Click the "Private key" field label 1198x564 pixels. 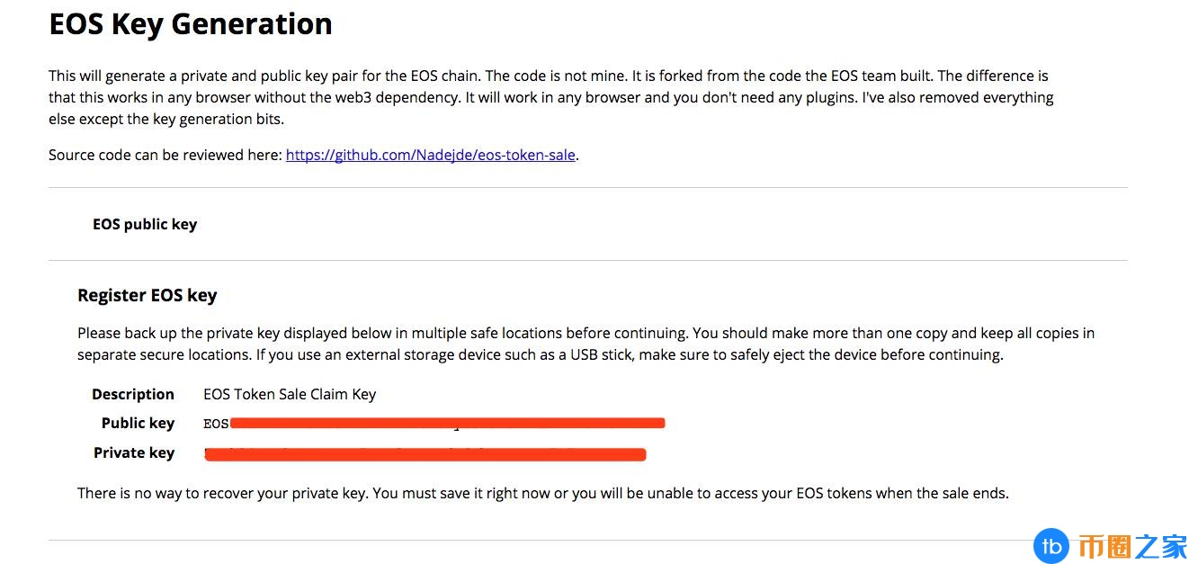(134, 452)
